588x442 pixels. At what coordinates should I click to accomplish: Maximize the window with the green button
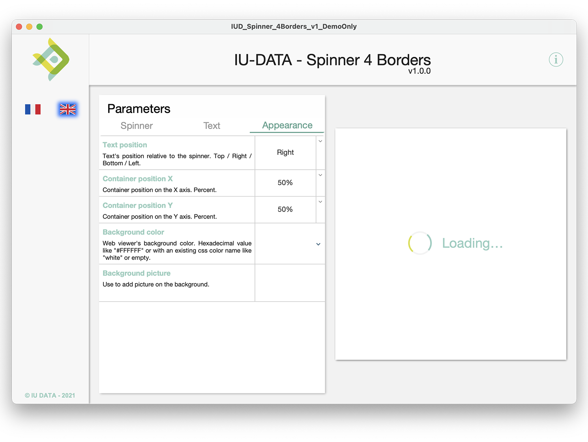[x=39, y=26]
